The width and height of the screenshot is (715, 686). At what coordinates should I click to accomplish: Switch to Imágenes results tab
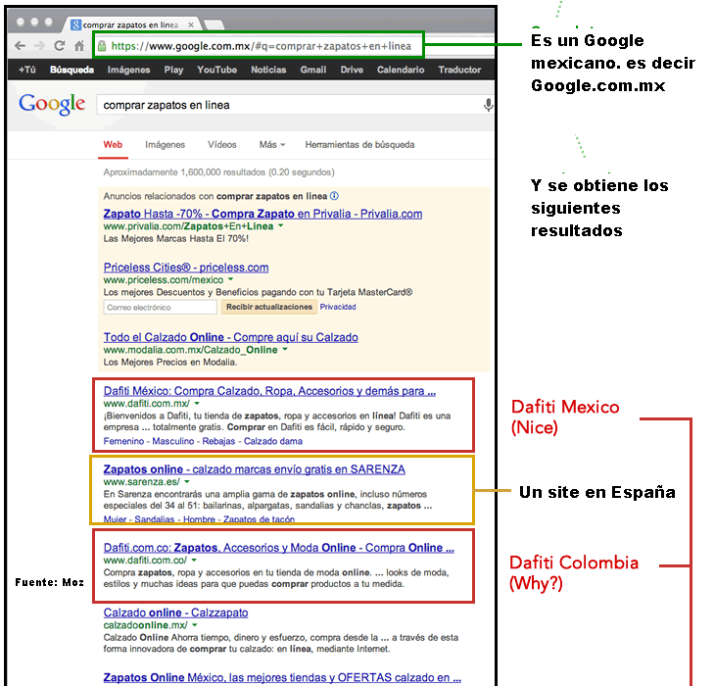click(x=166, y=145)
